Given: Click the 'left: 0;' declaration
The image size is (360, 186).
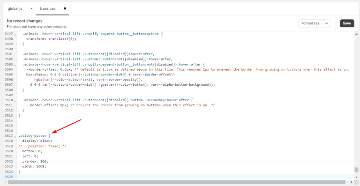Looking at the screenshot, I should pyautogui.click(x=30, y=156).
